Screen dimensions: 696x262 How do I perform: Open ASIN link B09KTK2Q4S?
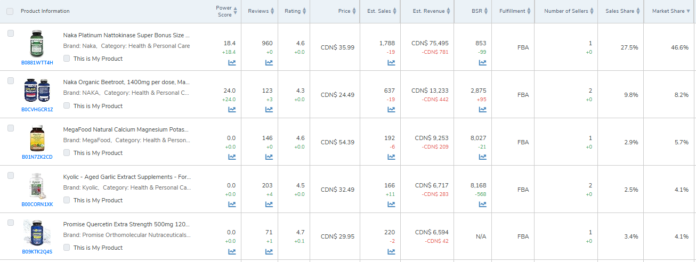tap(37, 252)
